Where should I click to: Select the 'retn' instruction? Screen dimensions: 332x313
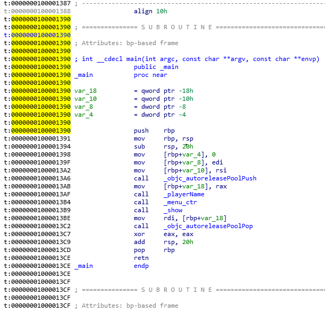click(x=141, y=258)
